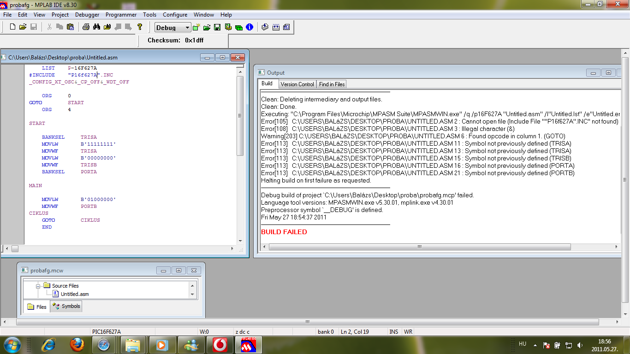Open the Debugger menu
The image size is (630, 354).
click(x=87, y=15)
